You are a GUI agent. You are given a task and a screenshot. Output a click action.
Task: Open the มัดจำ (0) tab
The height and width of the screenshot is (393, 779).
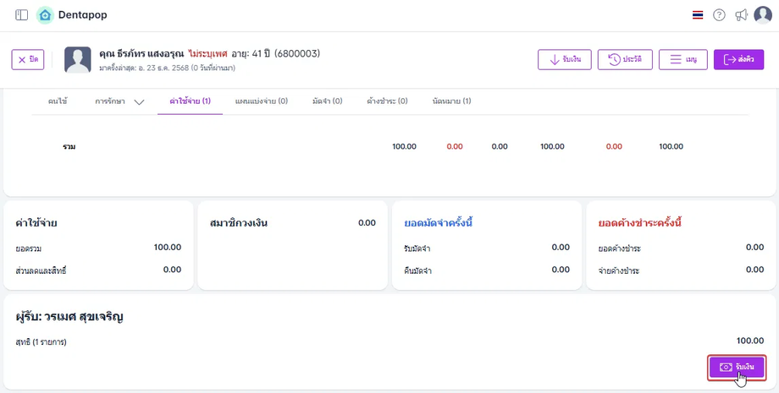[326, 101]
